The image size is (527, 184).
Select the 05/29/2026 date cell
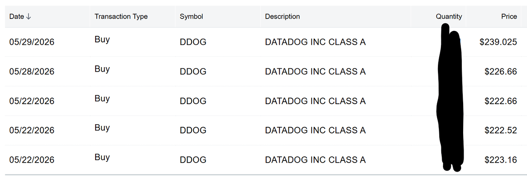tap(32, 42)
